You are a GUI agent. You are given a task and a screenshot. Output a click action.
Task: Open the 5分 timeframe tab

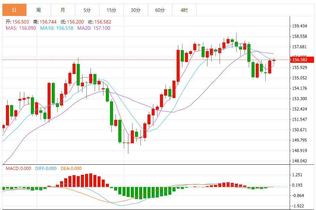[87, 10]
